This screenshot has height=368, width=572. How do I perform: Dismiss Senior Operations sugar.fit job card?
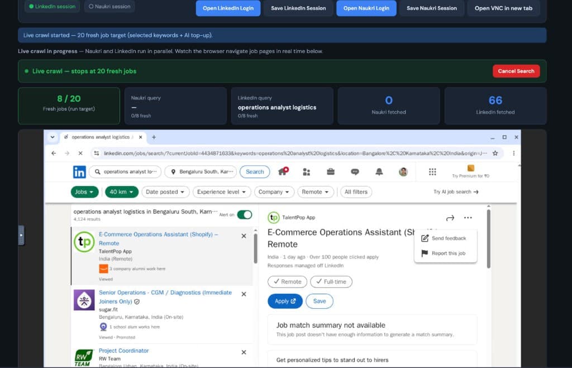pos(244,294)
